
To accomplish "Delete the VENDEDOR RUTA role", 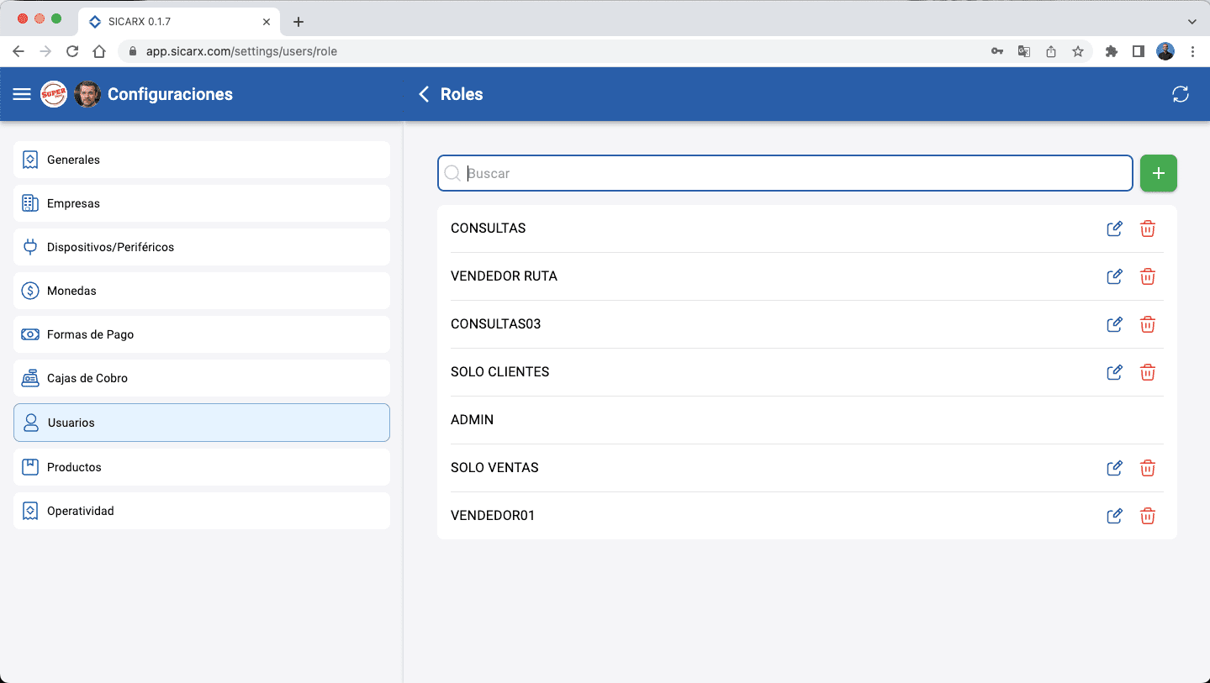I will tap(1147, 276).
